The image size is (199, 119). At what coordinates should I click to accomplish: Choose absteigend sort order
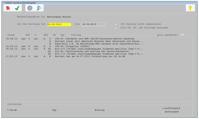(x=163, y=112)
